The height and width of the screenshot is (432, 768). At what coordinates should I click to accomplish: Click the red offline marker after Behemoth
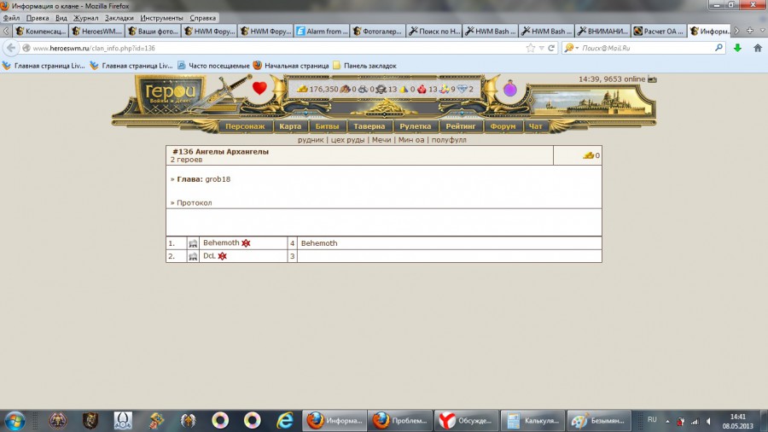pyautogui.click(x=246, y=243)
